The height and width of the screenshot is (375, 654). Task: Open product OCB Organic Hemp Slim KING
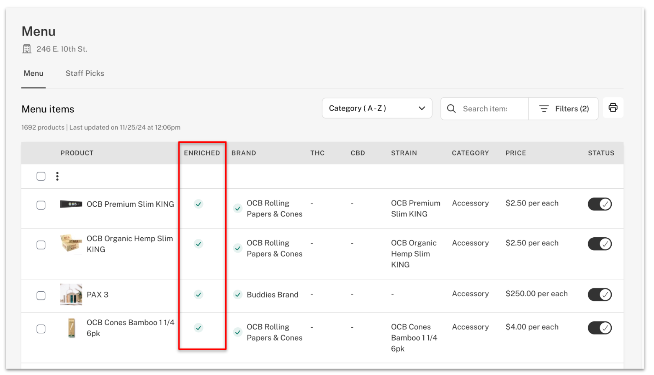pos(130,244)
